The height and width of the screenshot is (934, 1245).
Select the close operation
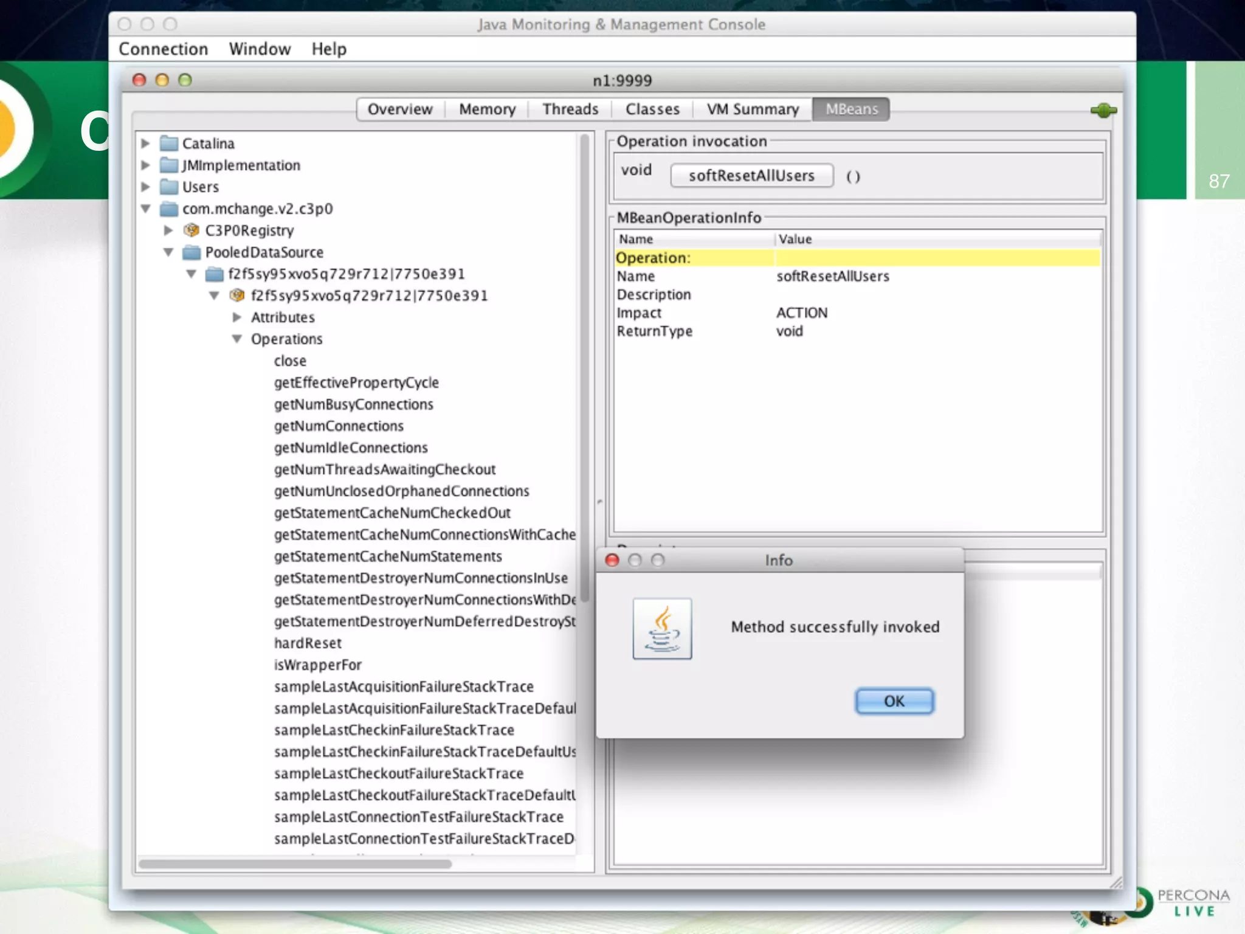[x=290, y=361]
